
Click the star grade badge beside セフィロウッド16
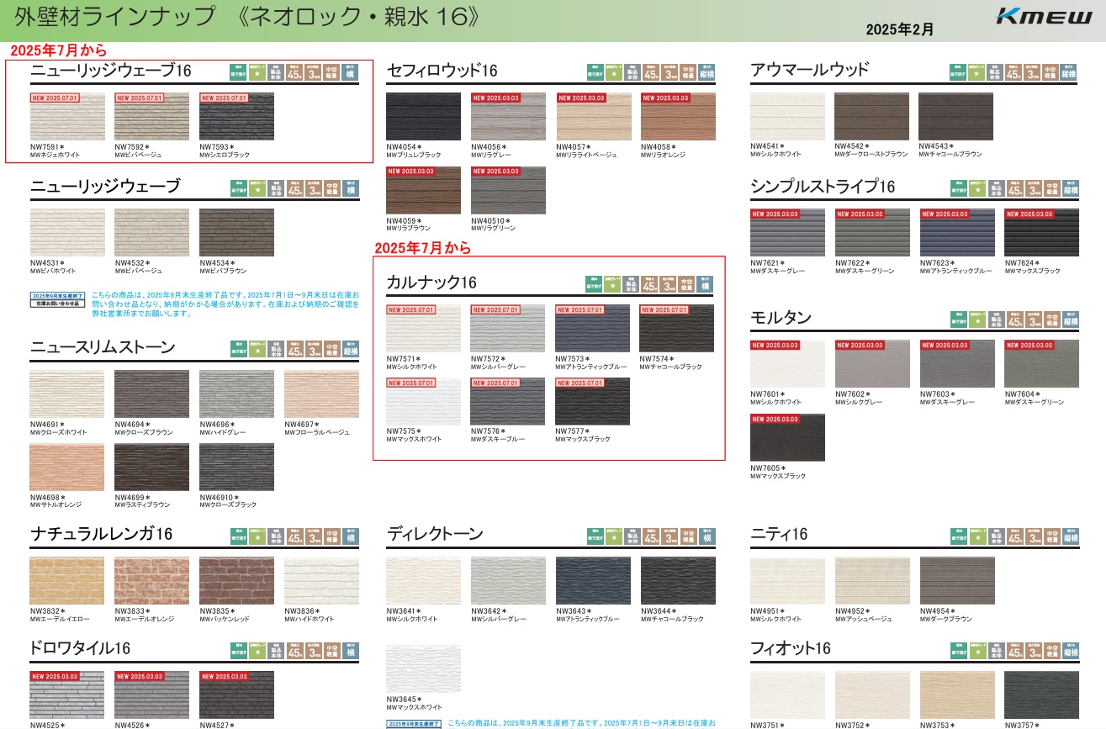614,72
